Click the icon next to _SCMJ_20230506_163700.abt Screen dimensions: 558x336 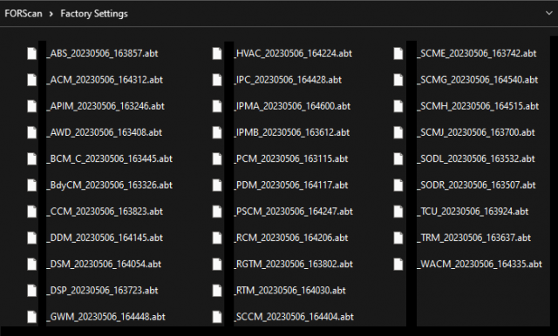tap(398, 132)
